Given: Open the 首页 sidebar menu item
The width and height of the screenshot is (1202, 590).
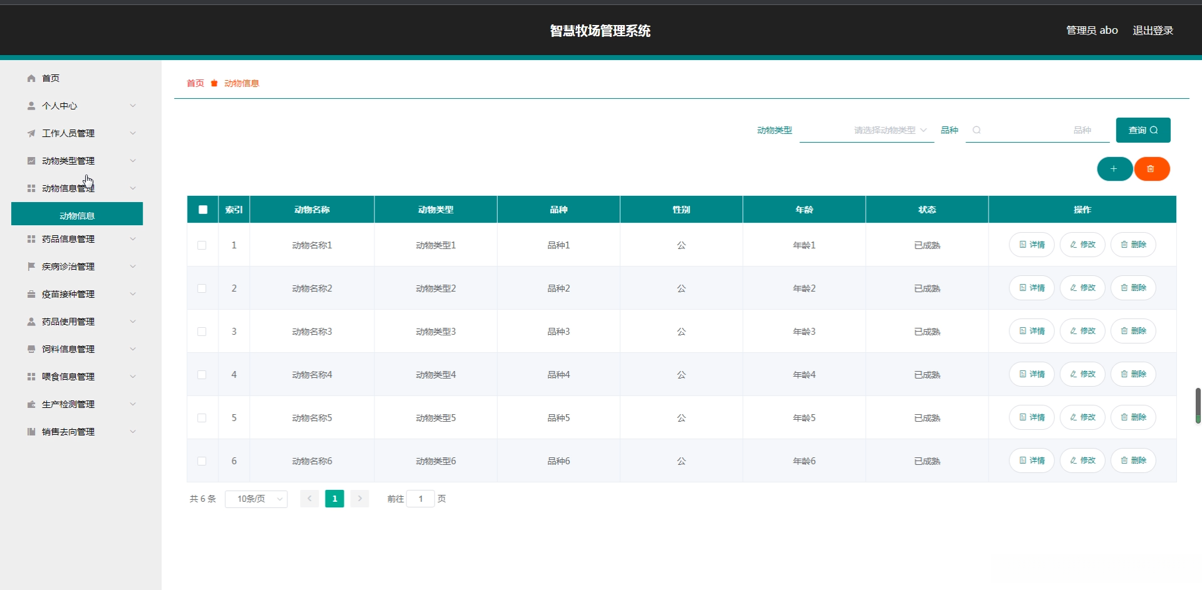Looking at the screenshot, I should point(77,78).
